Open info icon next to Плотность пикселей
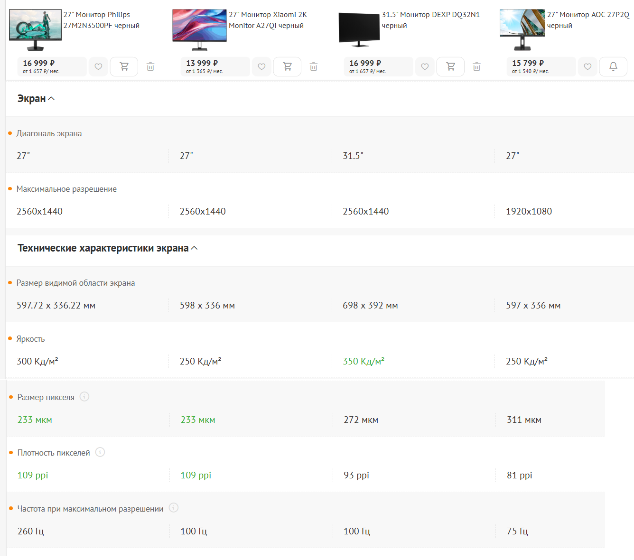 [x=100, y=452]
